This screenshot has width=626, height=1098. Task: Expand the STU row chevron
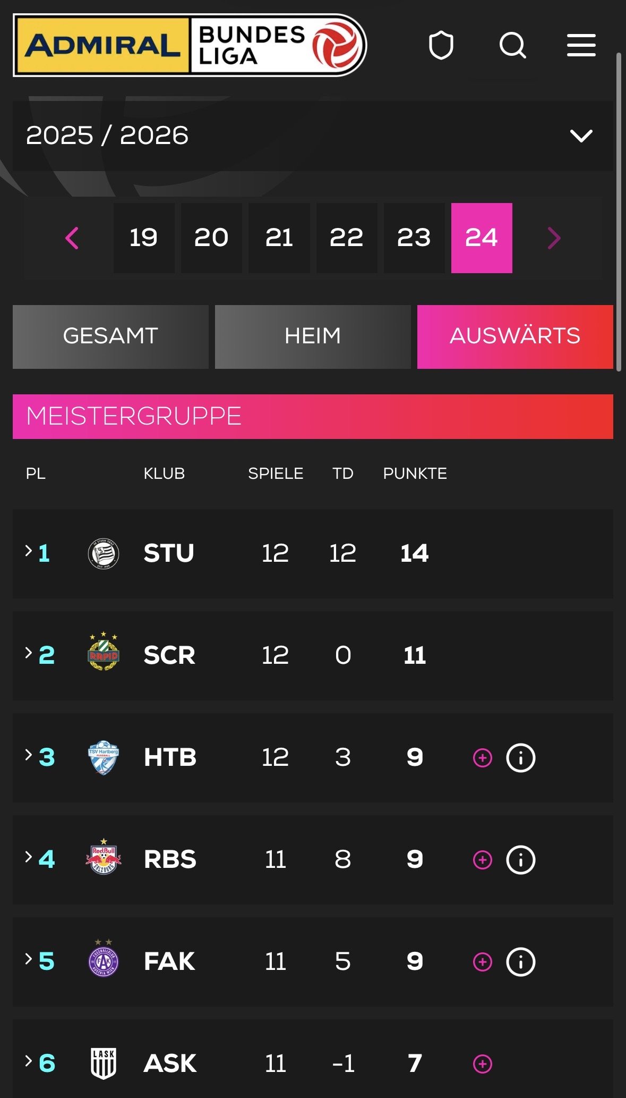pyautogui.click(x=29, y=551)
